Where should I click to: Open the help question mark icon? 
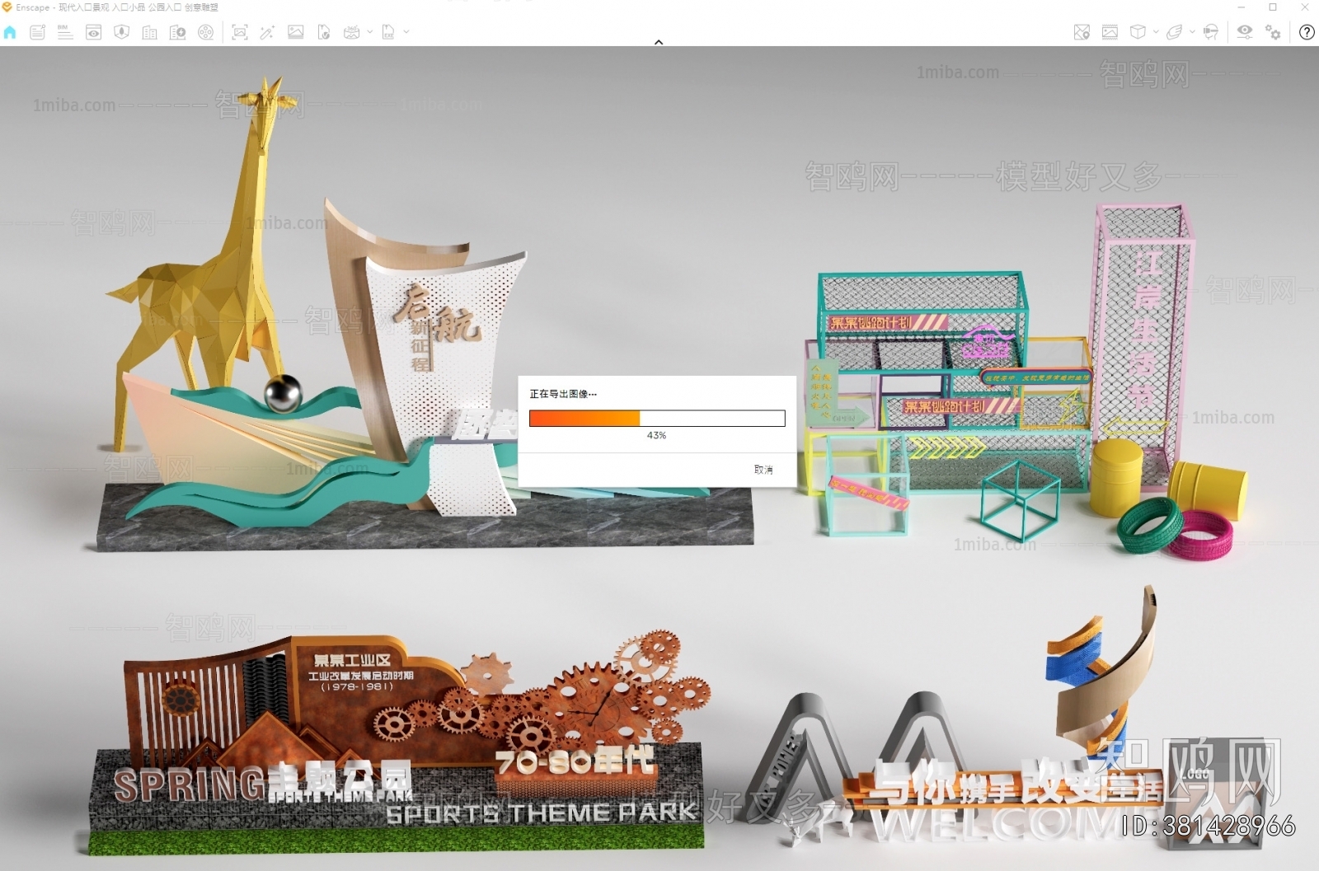click(1307, 32)
